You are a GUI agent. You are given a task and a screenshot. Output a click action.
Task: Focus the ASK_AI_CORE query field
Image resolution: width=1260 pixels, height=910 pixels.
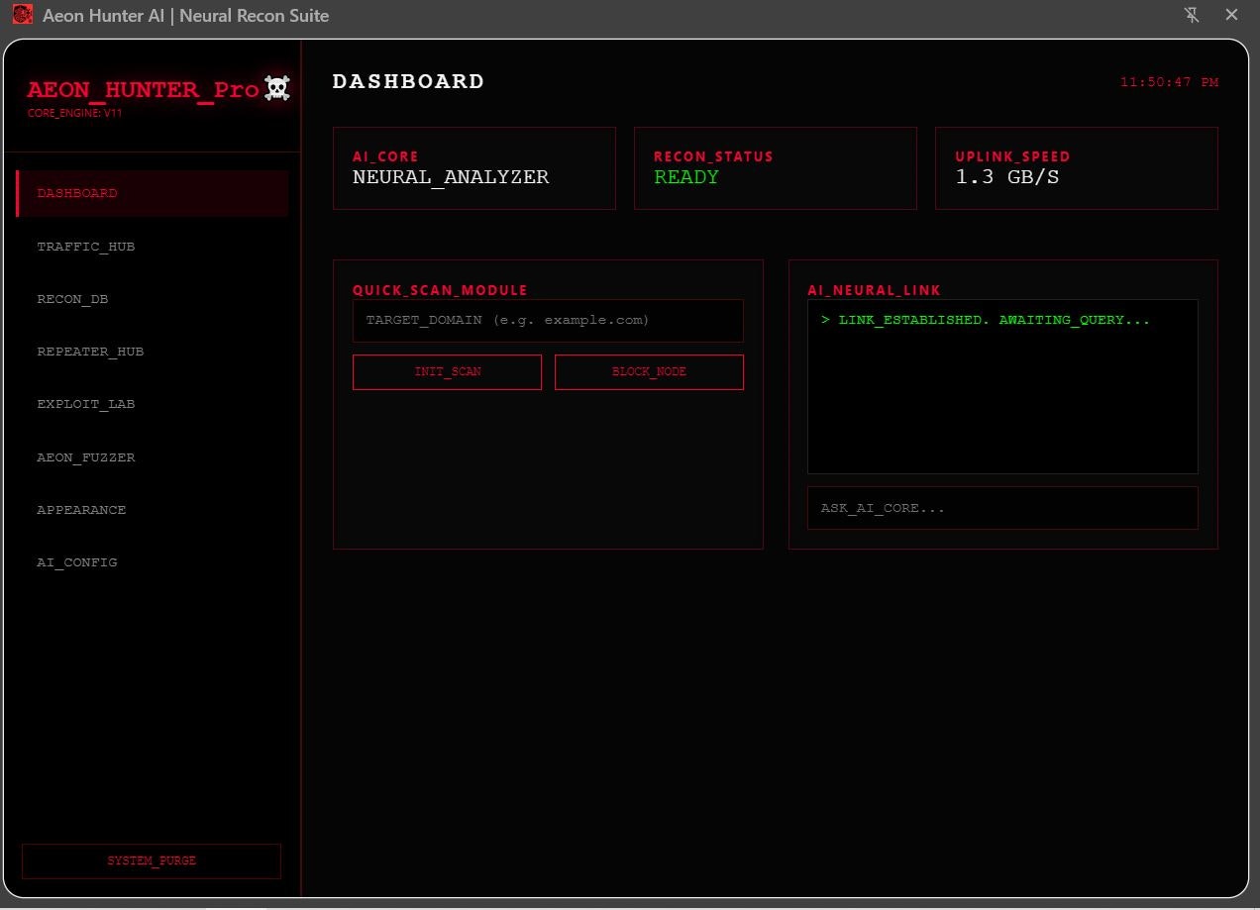(1002, 508)
